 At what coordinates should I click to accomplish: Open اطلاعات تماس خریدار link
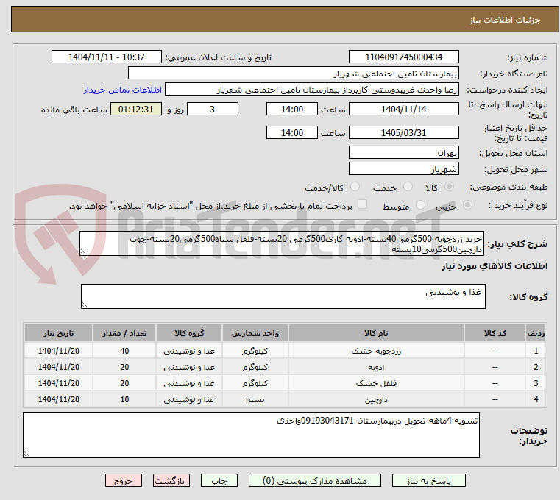pos(122,90)
